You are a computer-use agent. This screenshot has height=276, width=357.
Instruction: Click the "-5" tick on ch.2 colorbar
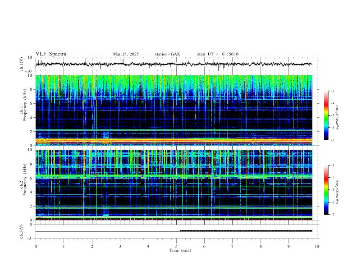[x=332, y=190]
